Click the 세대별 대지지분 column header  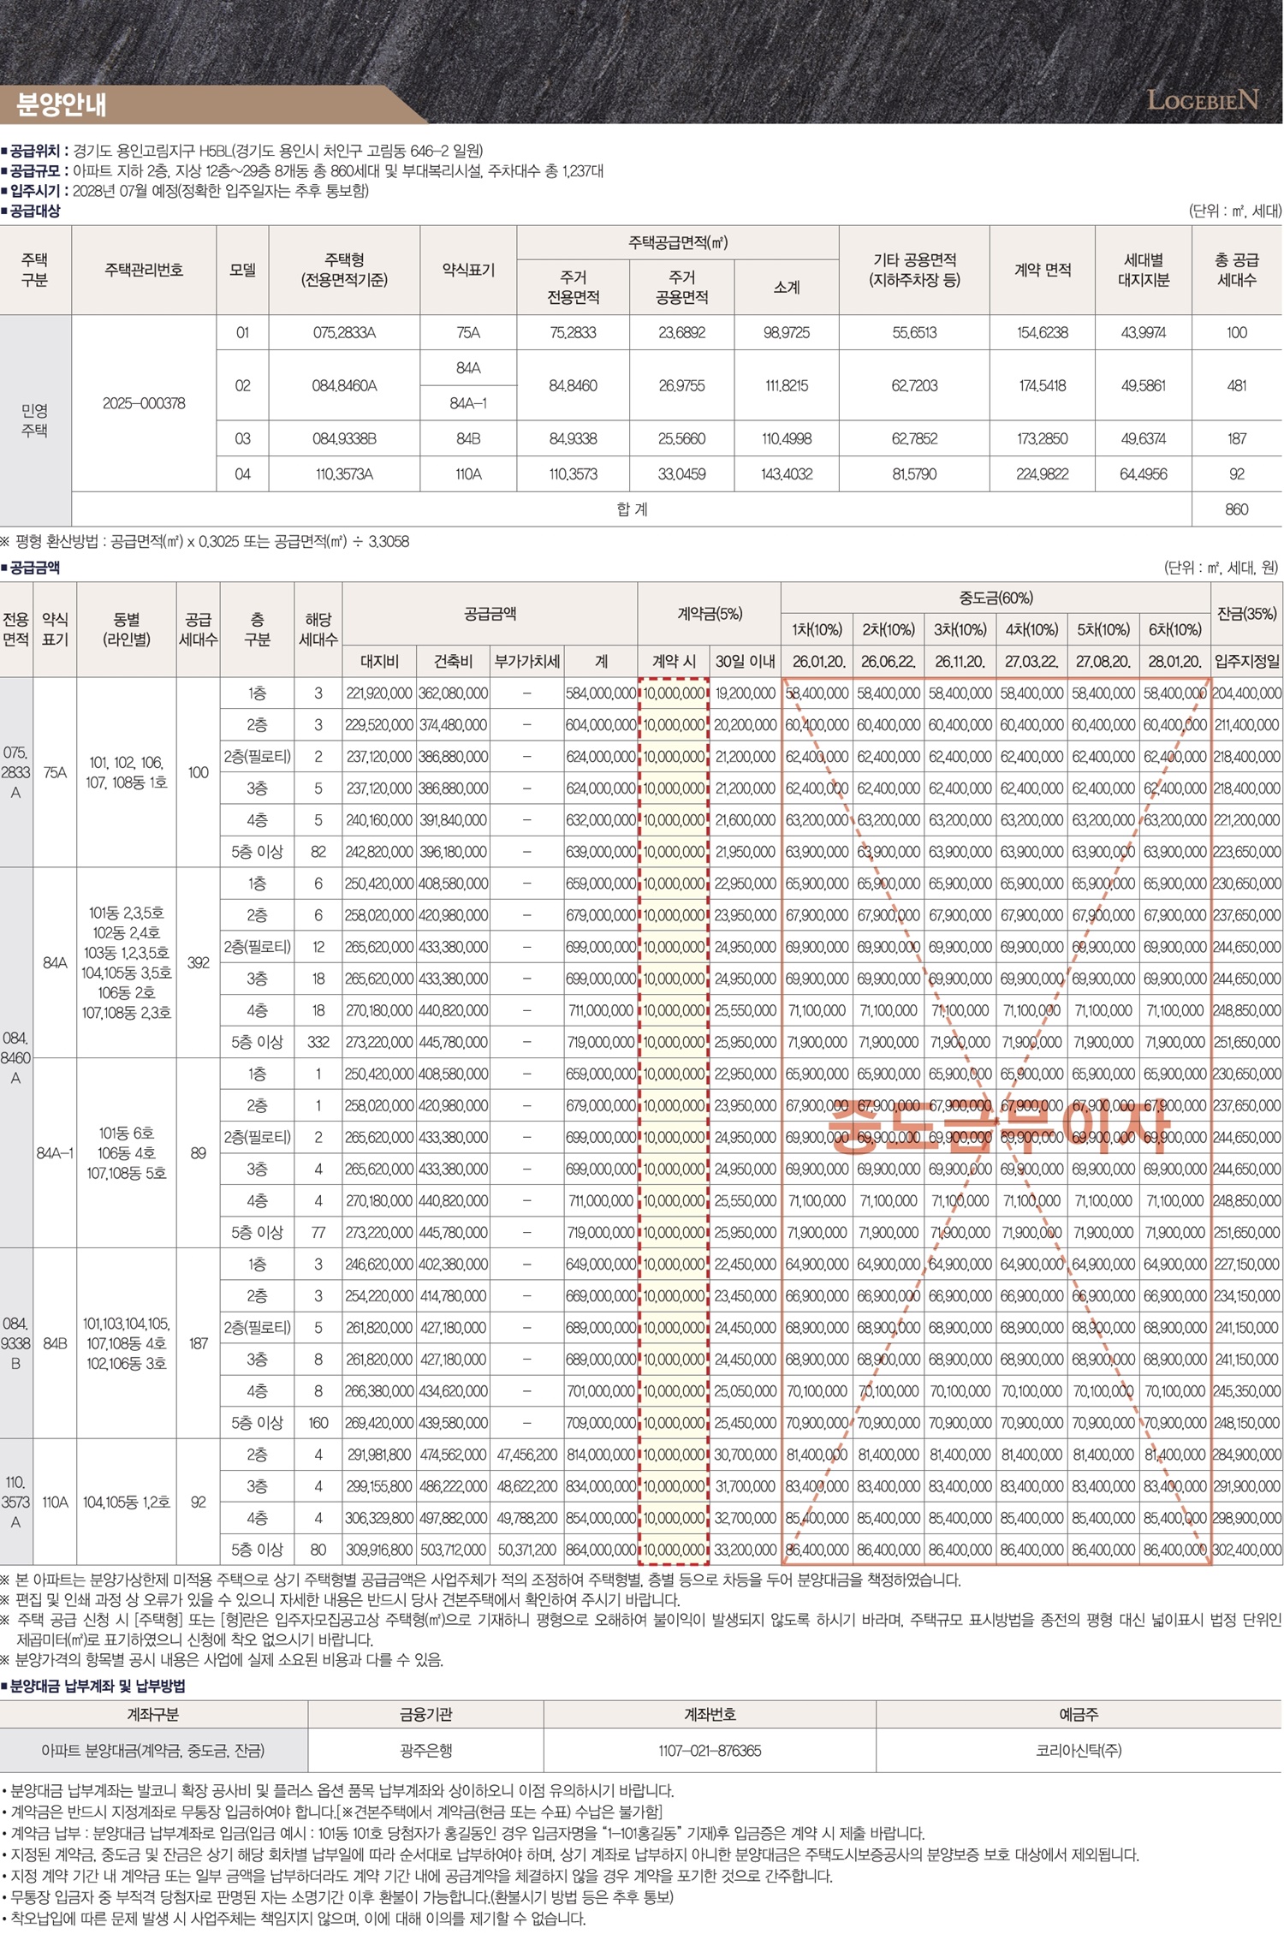tap(1143, 270)
